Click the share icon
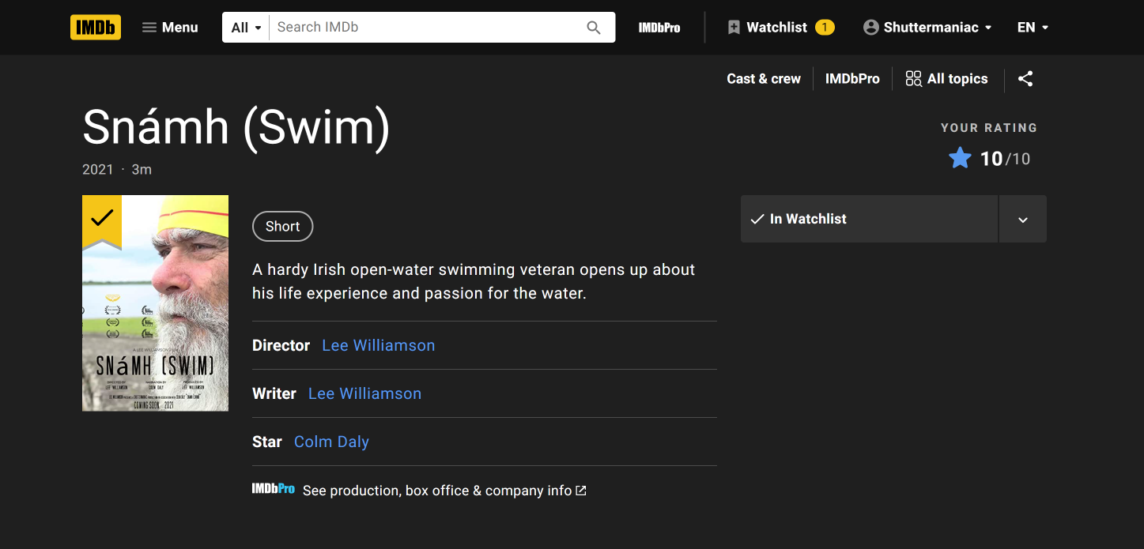Viewport: 1144px width, 549px height. point(1025,79)
